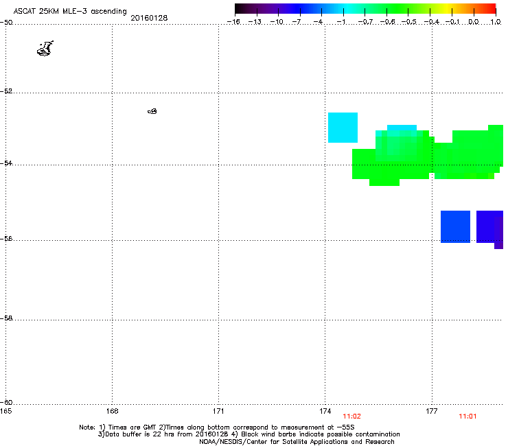
Task: Click the 165 longitude label
Action: [5, 411]
